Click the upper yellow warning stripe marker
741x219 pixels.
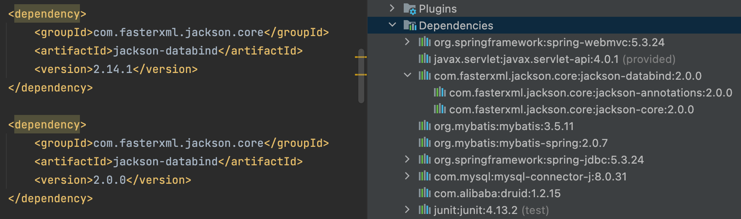[x=360, y=57]
